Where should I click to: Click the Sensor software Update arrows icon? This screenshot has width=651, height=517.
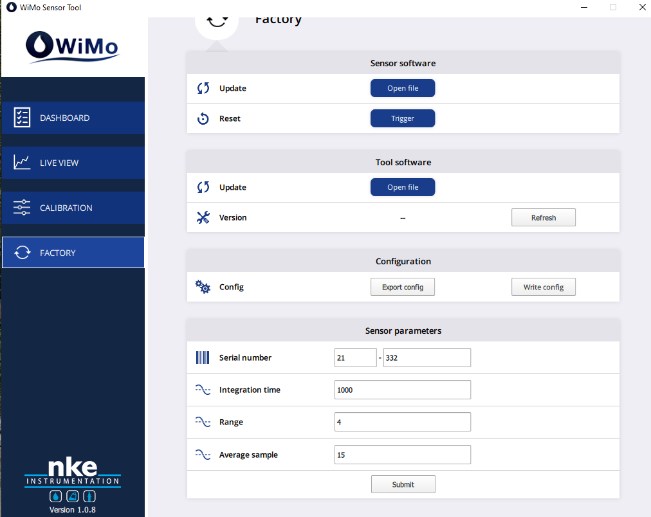(203, 88)
